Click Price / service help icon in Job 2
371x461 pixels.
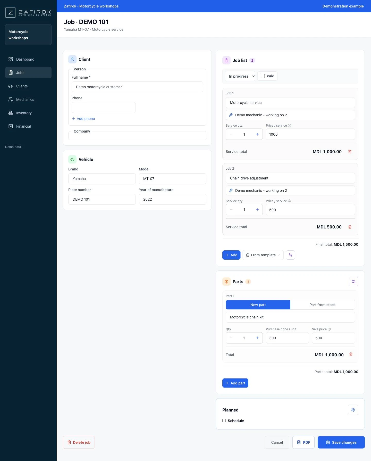tap(290, 201)
